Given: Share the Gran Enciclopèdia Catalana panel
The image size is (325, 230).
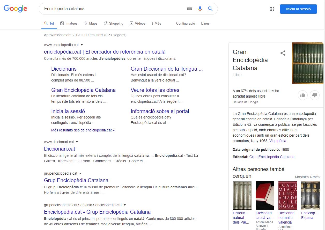Looking at the screenshot, I should [x=283, y=53].
